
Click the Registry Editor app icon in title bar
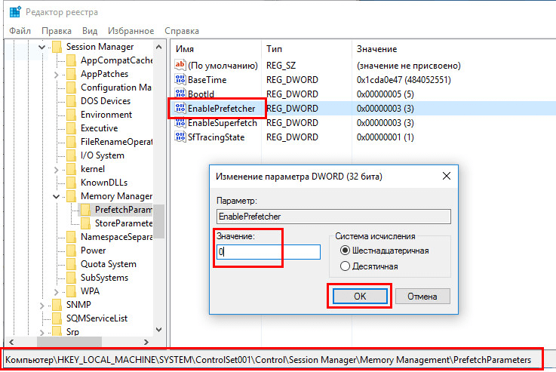tap(15, 12)
